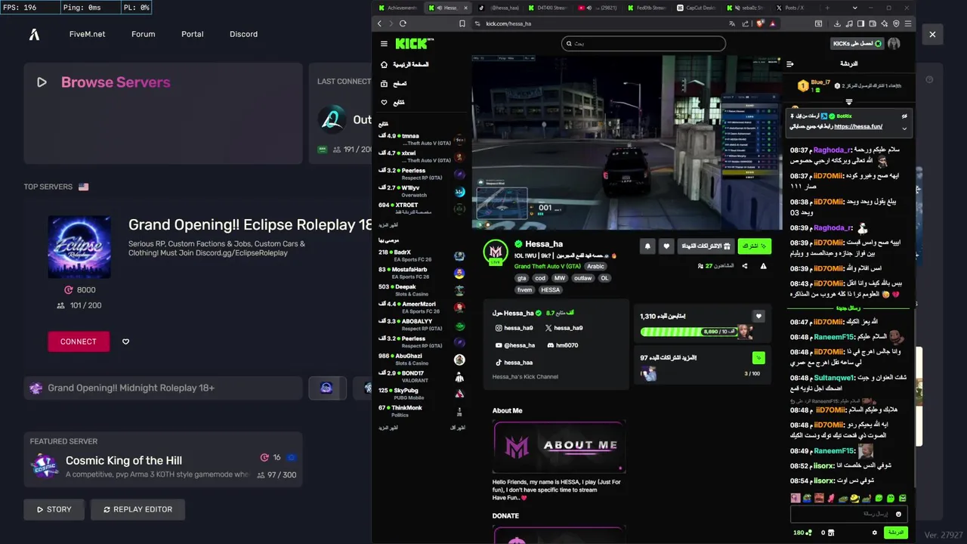
Task: Click the Brave shield icon
Action: pyautogui.click(x=760, y=23)
